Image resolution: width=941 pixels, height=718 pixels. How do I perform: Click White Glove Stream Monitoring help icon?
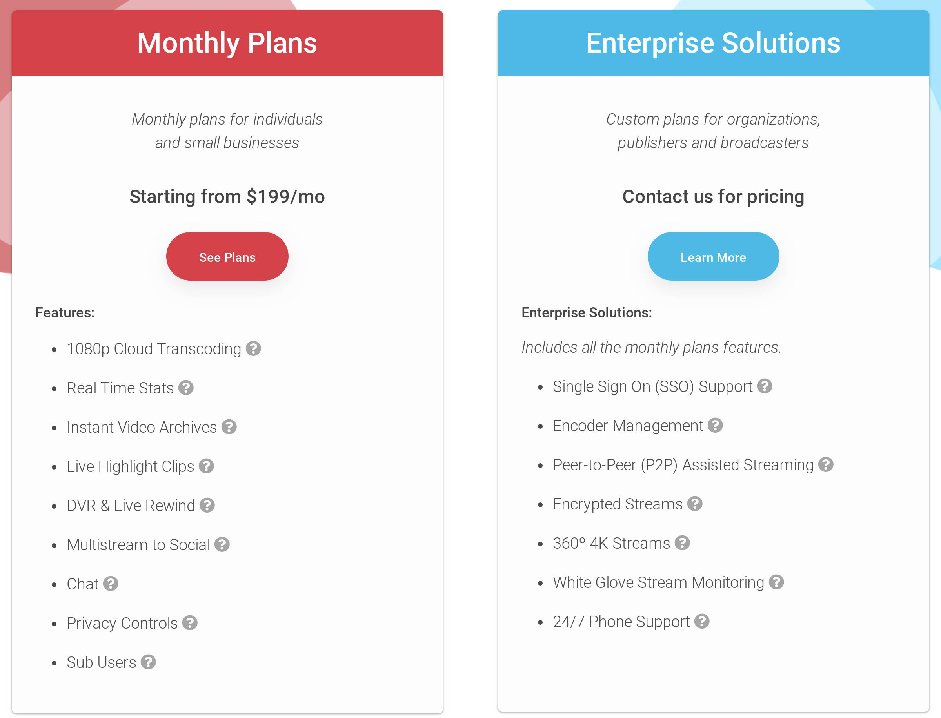[776, 582]
